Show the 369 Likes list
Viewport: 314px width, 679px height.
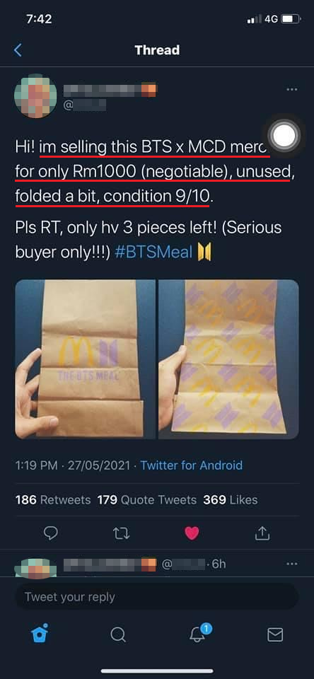pyautogui.click(x=231, y=500)
